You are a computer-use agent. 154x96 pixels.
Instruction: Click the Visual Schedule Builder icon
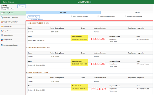click(x=2, y=22)
